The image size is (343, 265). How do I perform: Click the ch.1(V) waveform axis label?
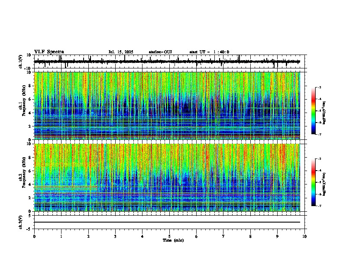click(x=21, y=61)
